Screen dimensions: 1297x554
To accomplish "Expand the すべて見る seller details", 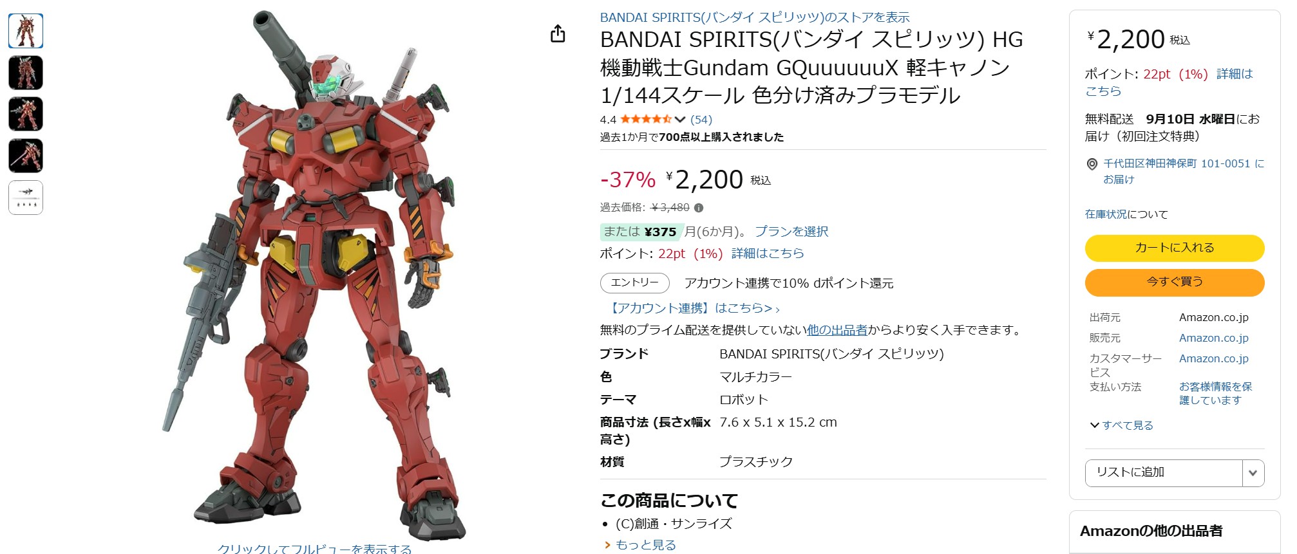I will point(1121,425).
